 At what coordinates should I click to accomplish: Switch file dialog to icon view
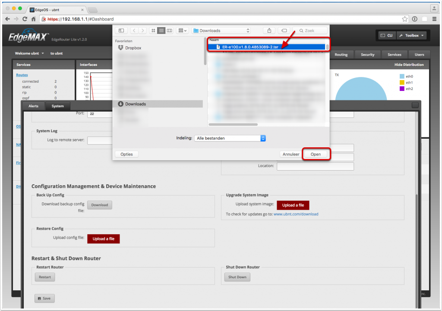pyautogui.click(x=153, y=31)
